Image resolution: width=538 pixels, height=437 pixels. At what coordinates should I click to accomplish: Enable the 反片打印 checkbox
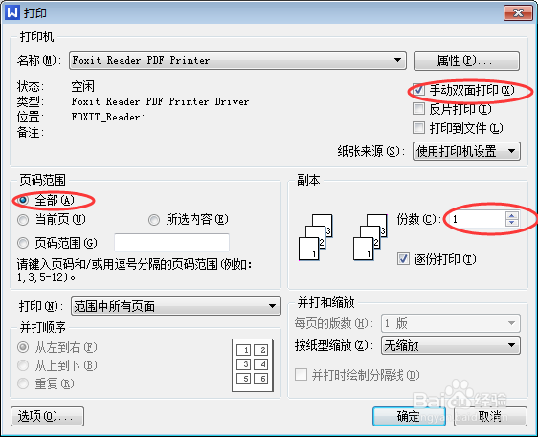(418, 109)
